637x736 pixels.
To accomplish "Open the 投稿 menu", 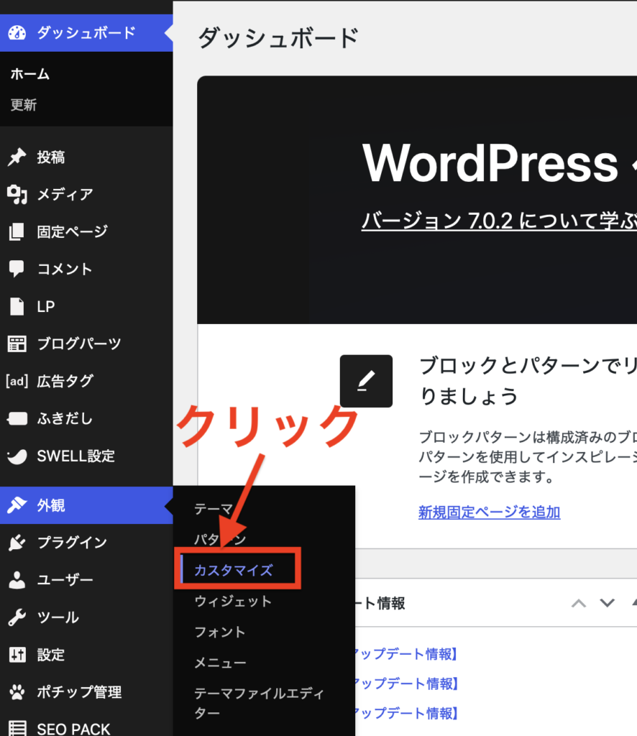I will coord(86,157).
